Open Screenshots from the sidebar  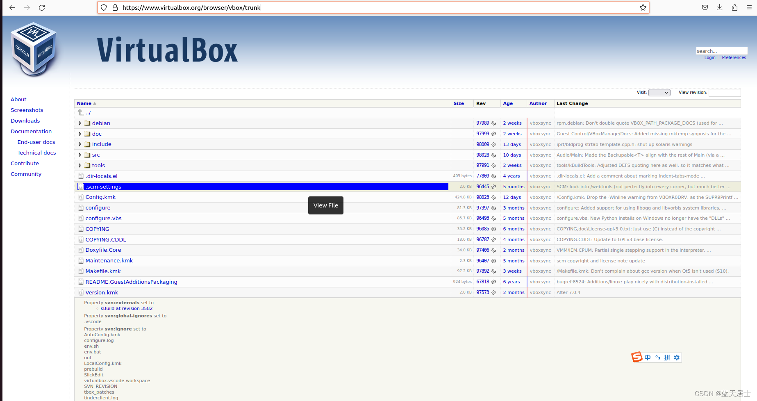[27, 110]
